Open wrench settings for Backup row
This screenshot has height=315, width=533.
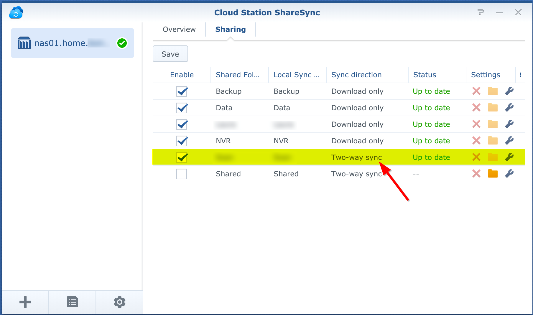pos(509,91)
